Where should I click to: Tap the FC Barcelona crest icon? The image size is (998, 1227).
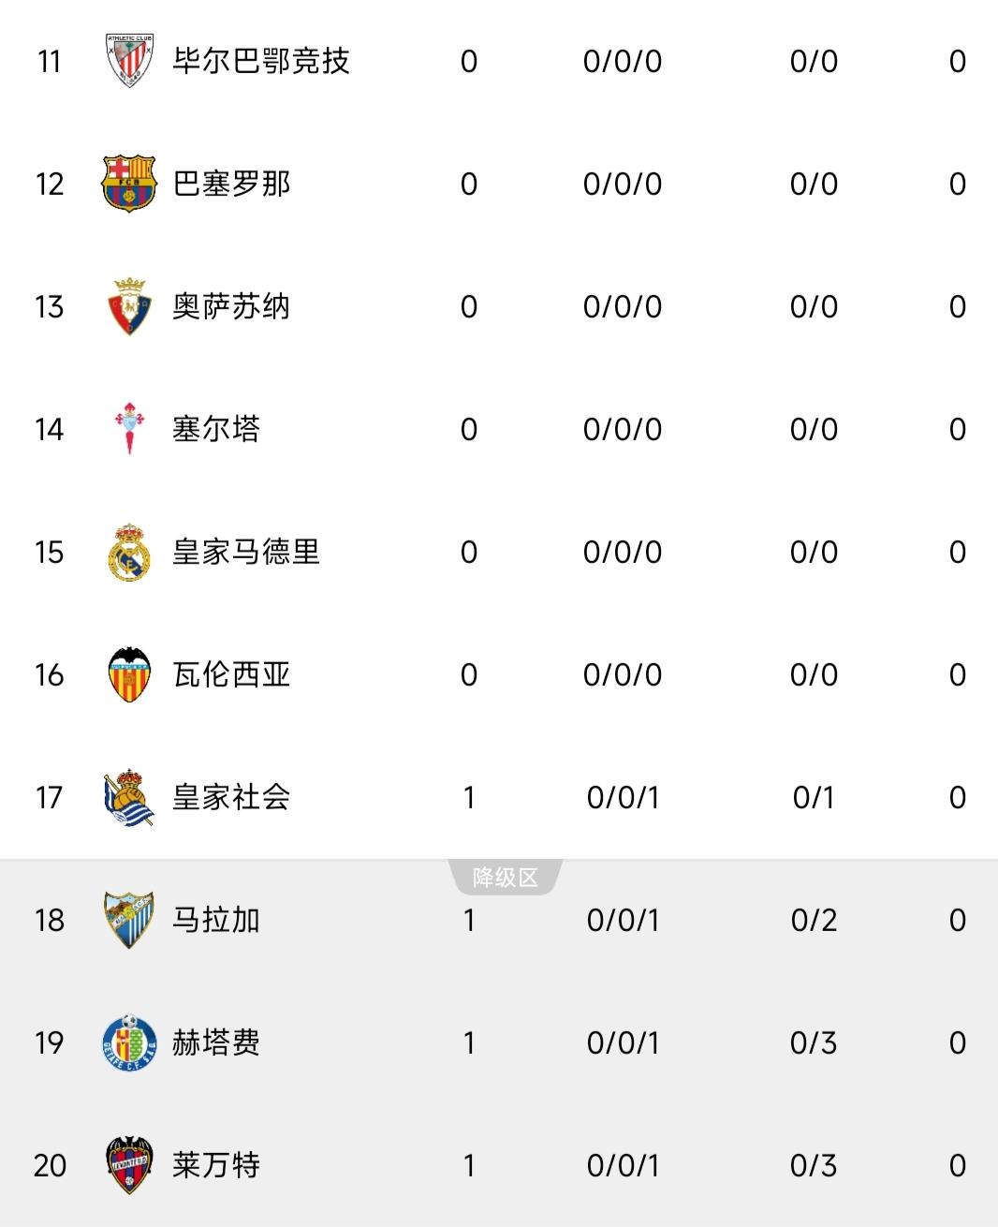pos(129,184)
